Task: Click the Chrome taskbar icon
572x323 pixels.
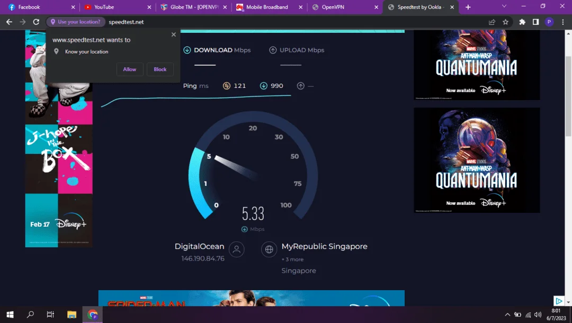Action: coord(93,315)
